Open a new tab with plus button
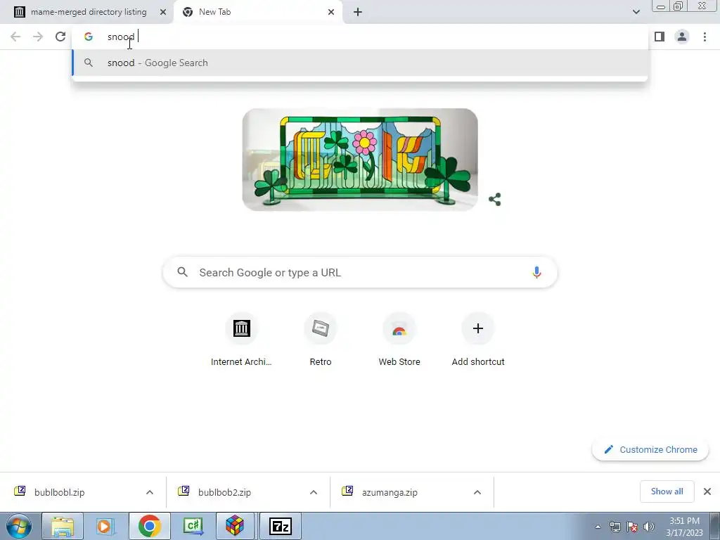Image resolution: width=720 pixels, height=540 pixels. click(358, 12)
